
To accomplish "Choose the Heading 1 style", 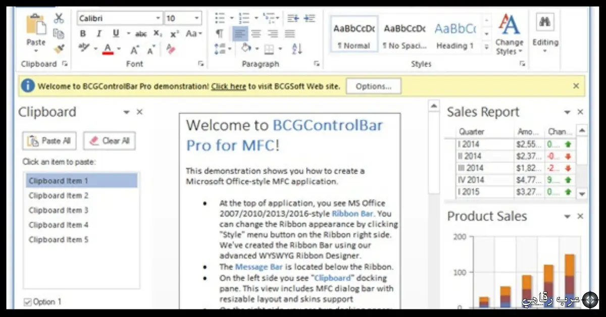I will coord(455,35).
